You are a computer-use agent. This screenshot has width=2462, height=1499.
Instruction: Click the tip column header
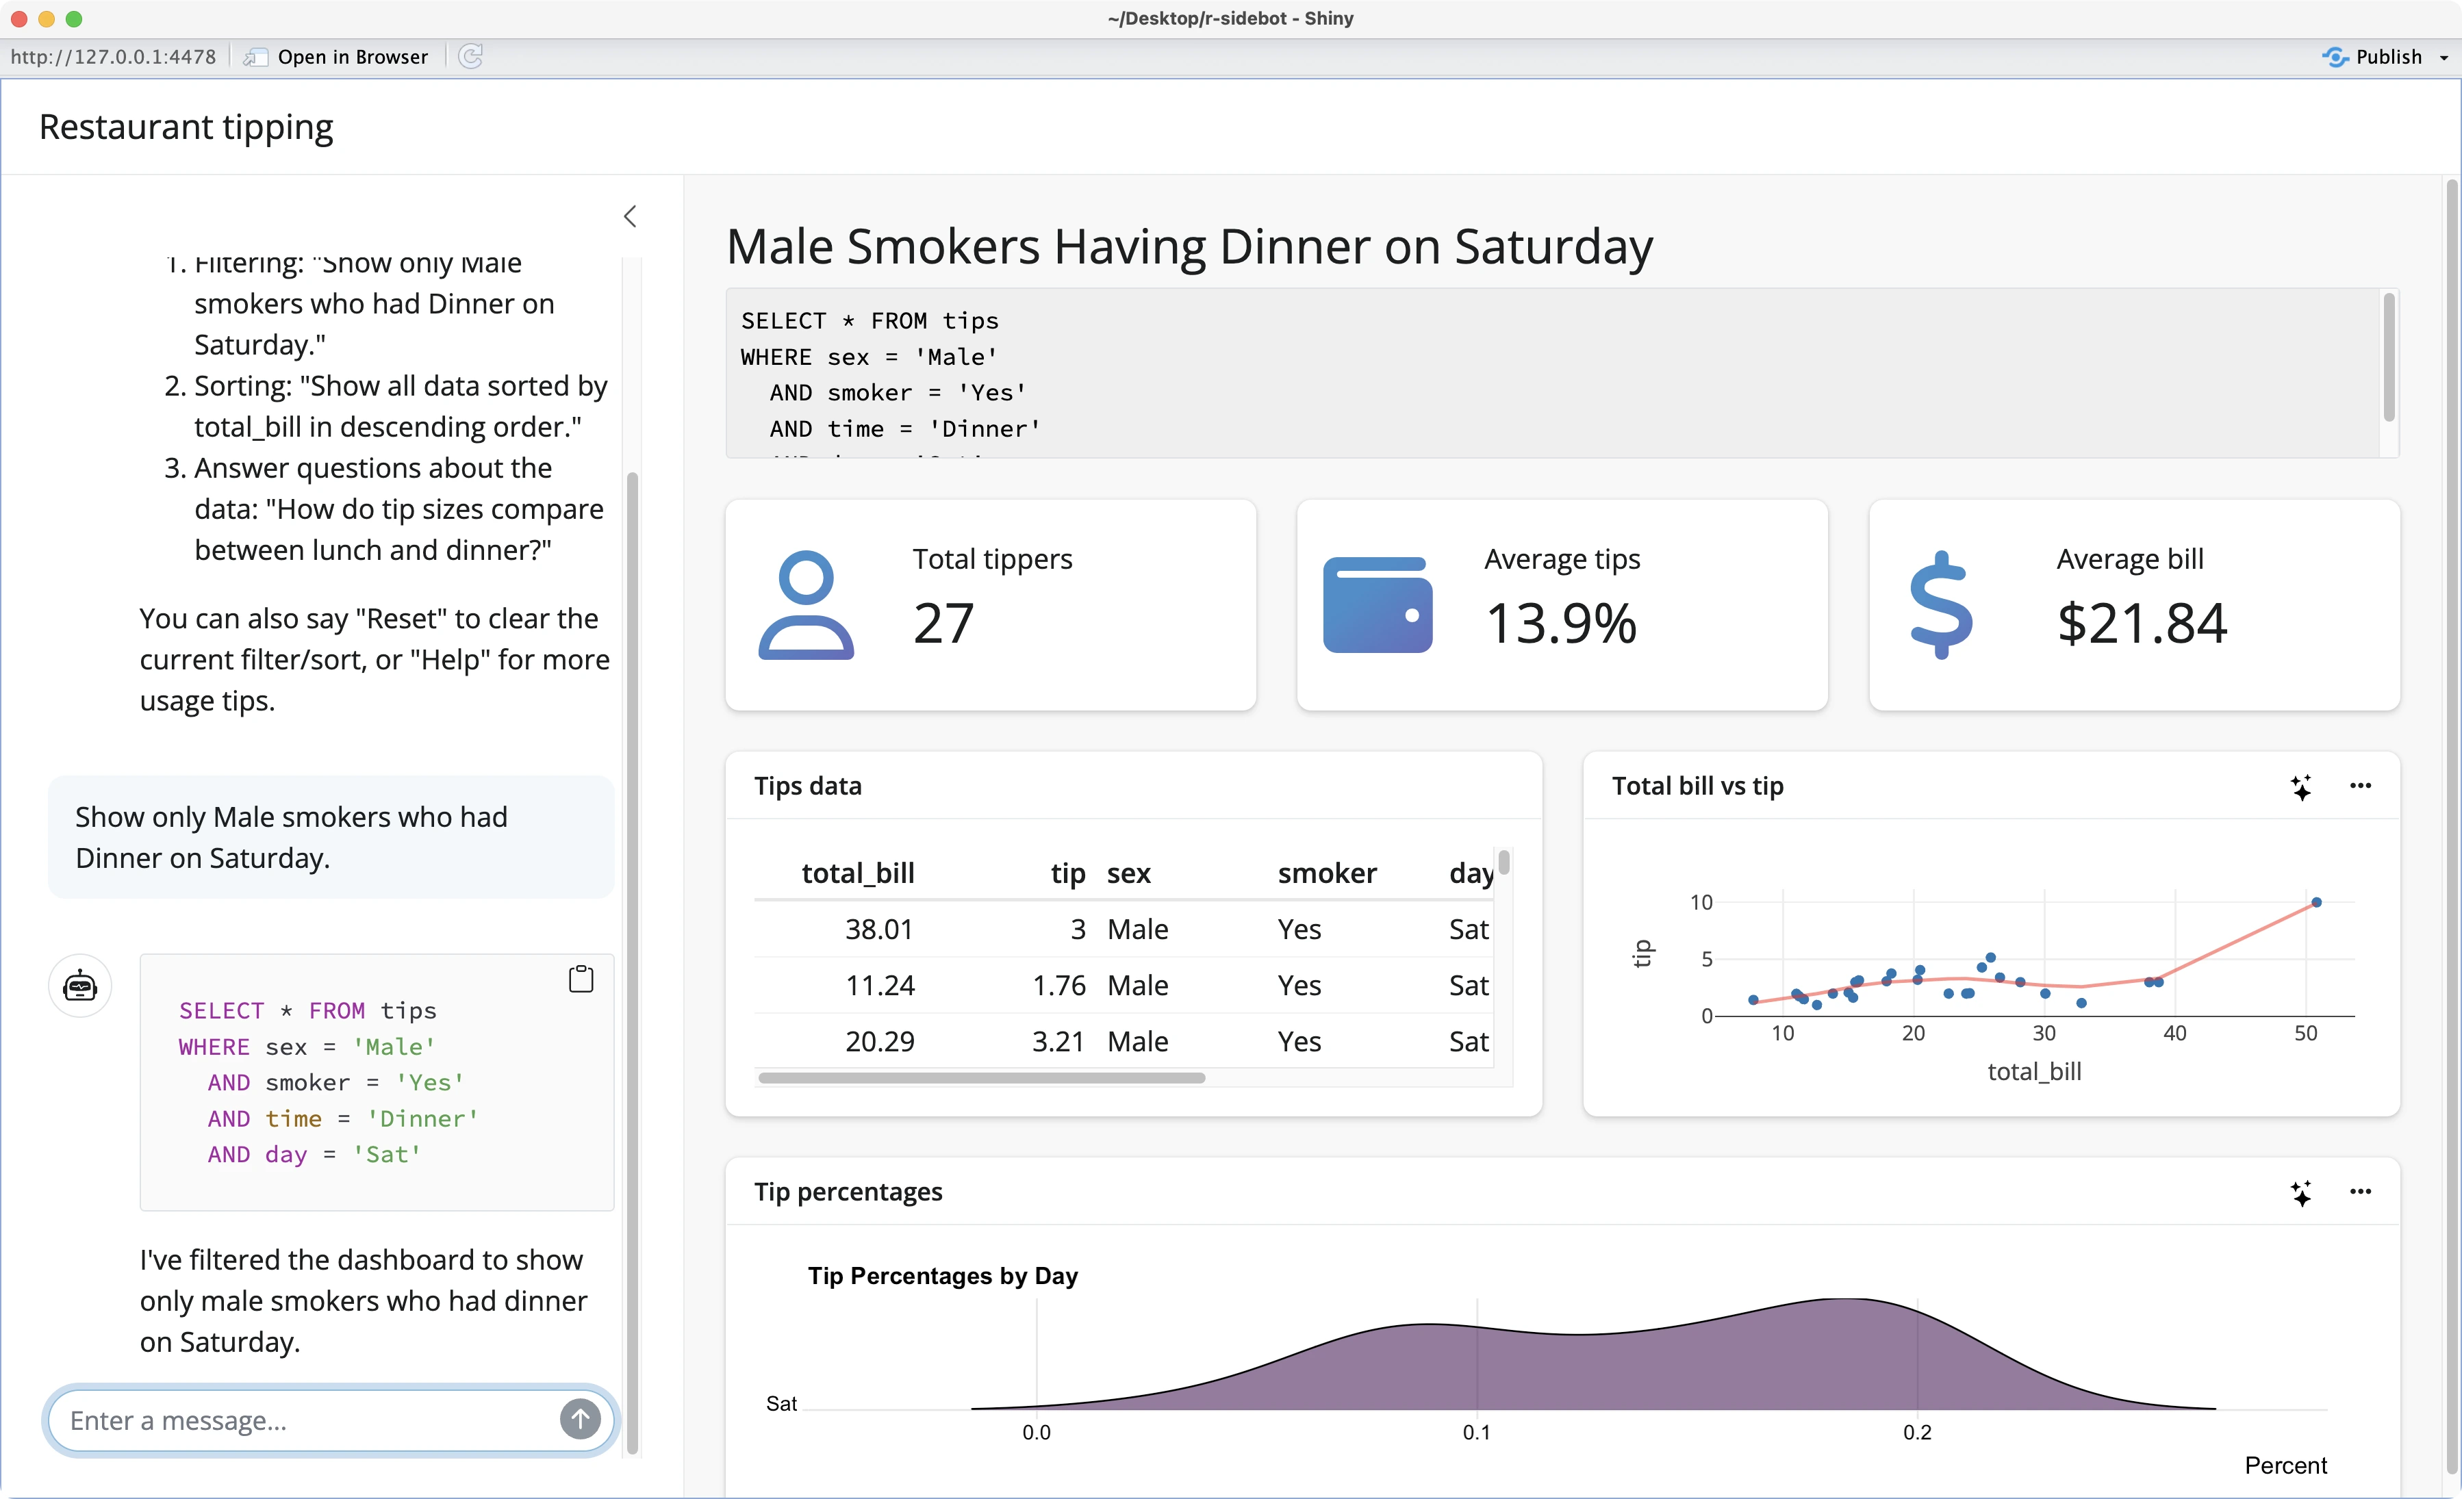1068,873
